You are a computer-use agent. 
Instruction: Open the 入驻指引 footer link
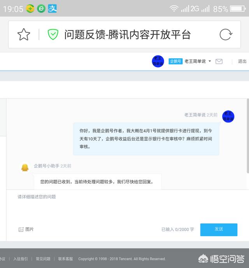(21, 259)
